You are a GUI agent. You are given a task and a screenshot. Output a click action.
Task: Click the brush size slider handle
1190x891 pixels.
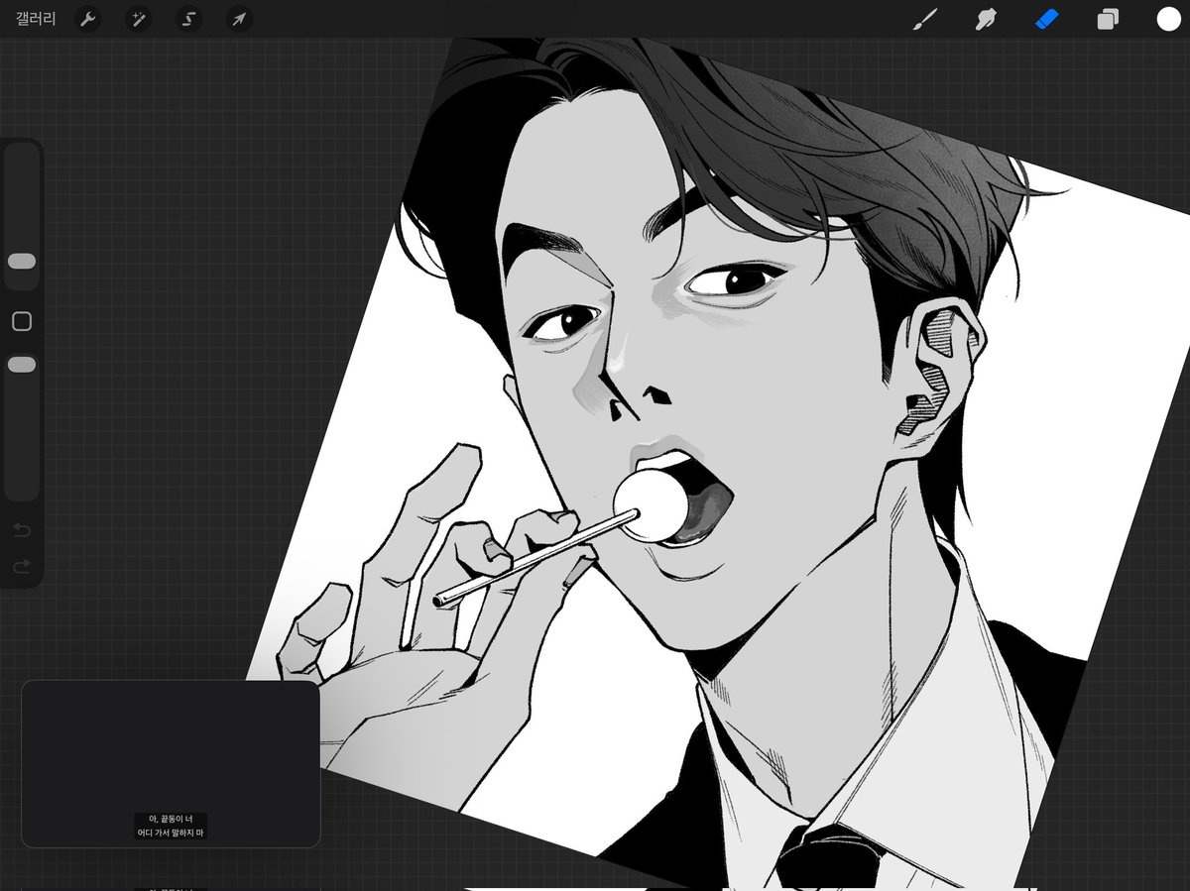pos(22,261)
